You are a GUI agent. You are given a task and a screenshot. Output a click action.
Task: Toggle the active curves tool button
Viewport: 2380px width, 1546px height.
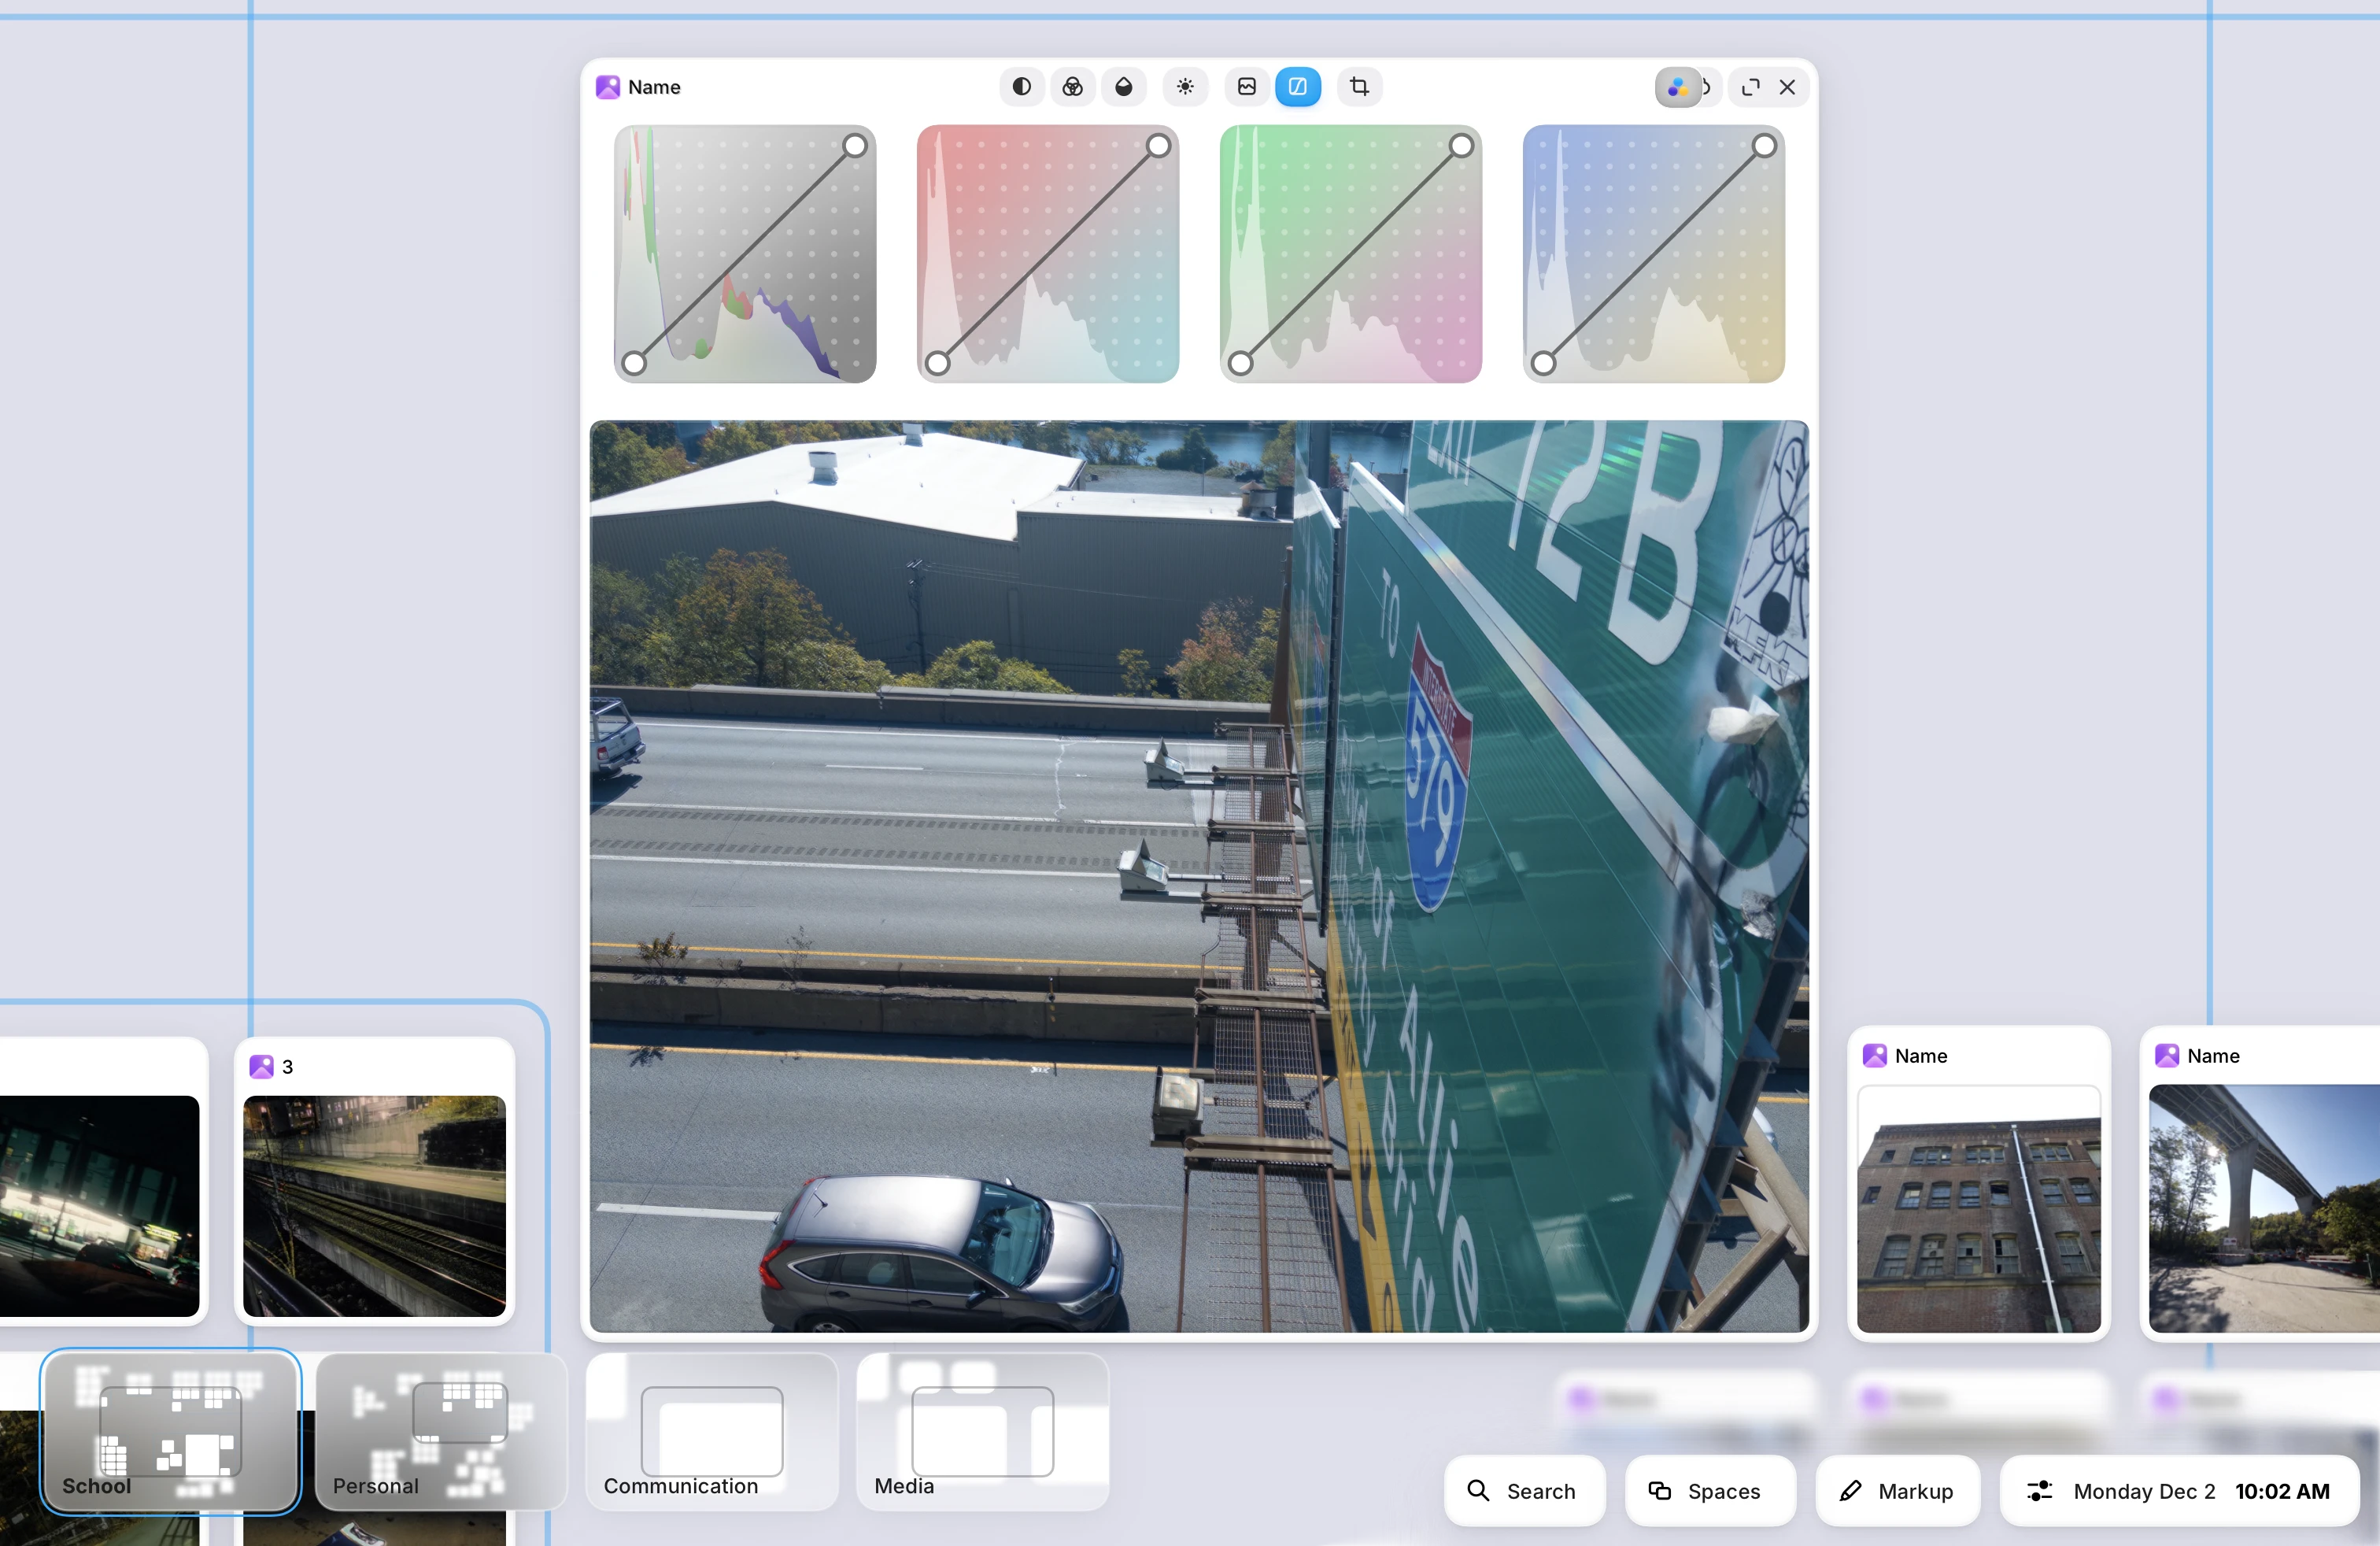(x=1297, y=87)
